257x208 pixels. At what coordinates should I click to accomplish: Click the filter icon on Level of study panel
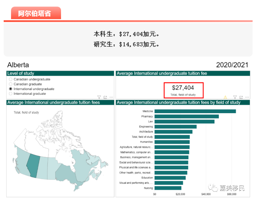pos(99,97)
